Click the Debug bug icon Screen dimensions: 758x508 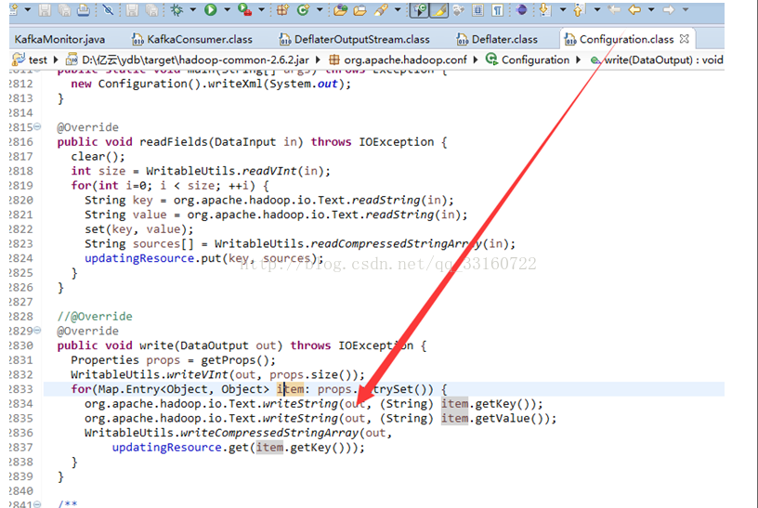point(176,9)
